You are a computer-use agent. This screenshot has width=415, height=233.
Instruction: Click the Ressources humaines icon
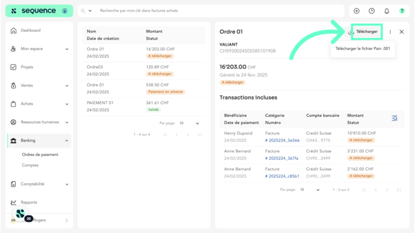tap(13, 122)
